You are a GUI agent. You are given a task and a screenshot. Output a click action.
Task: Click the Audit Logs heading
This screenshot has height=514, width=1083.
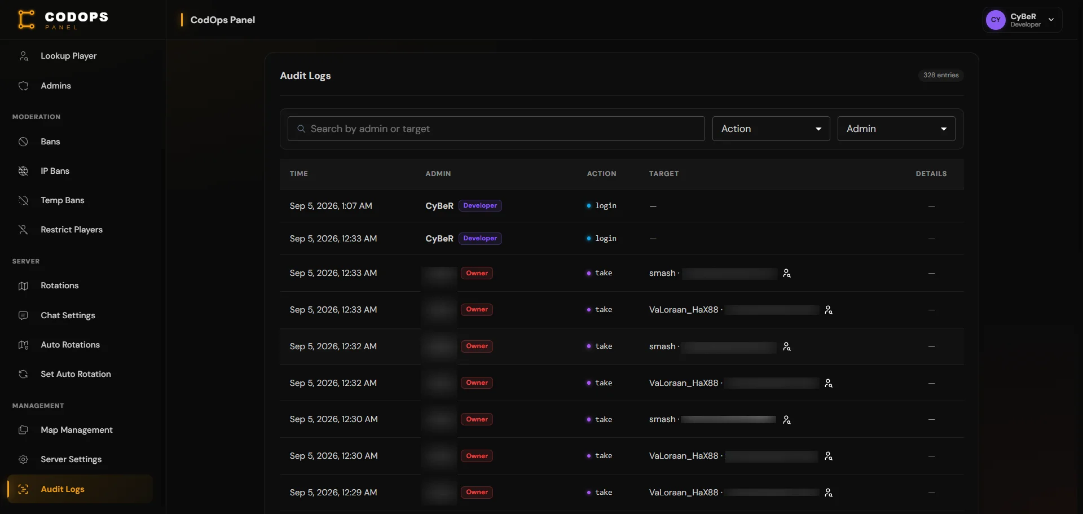click(x=305, y=76)
